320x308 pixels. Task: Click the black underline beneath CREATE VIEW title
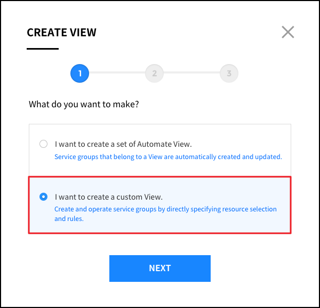[43, 49]
